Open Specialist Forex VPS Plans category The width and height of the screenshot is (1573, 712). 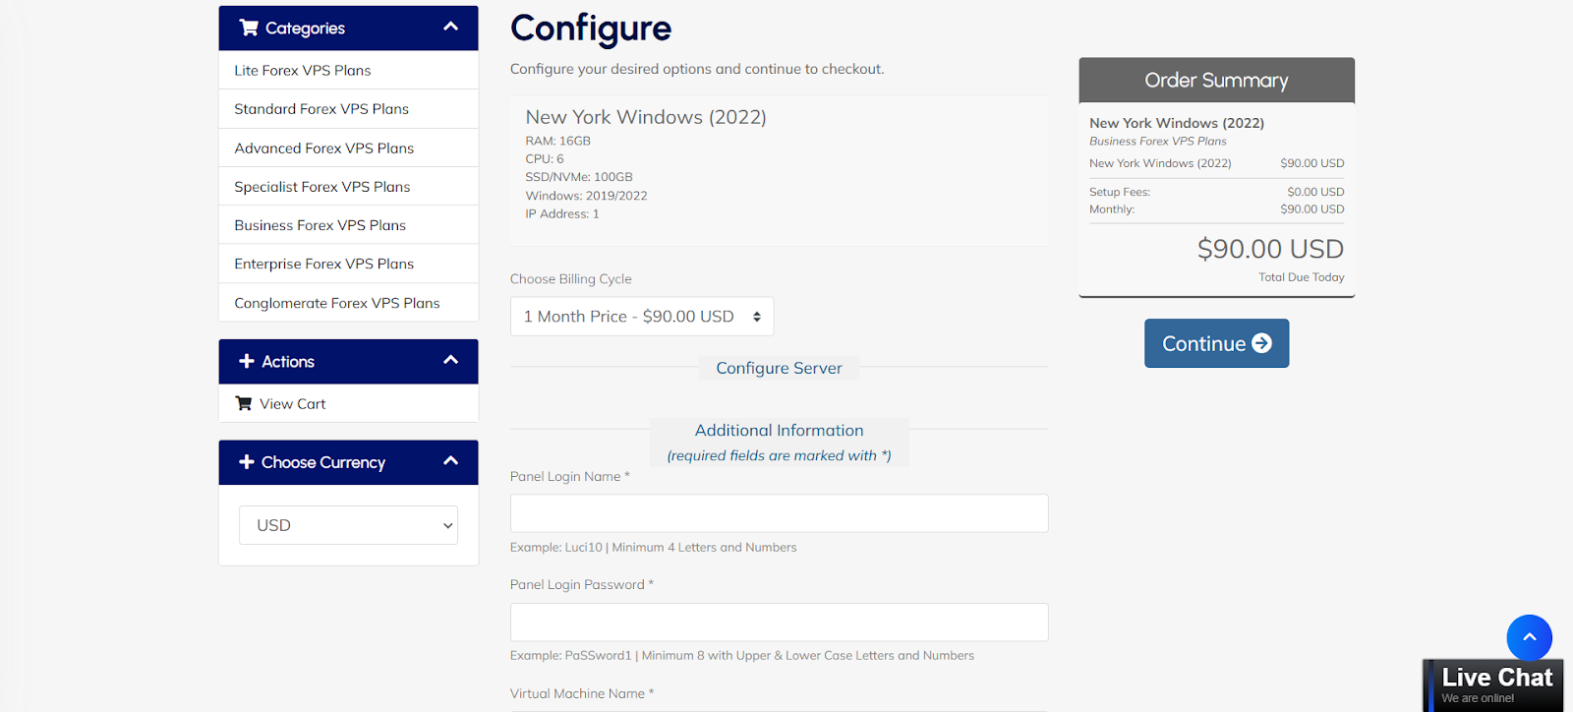348,187
